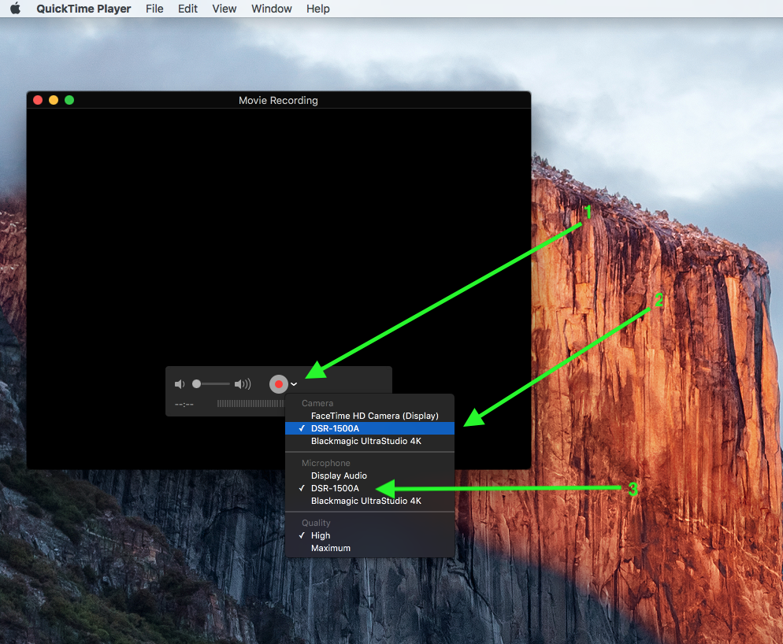Open the Edit menu
Viewport: 783px width, 644px height.
point(187,9)
